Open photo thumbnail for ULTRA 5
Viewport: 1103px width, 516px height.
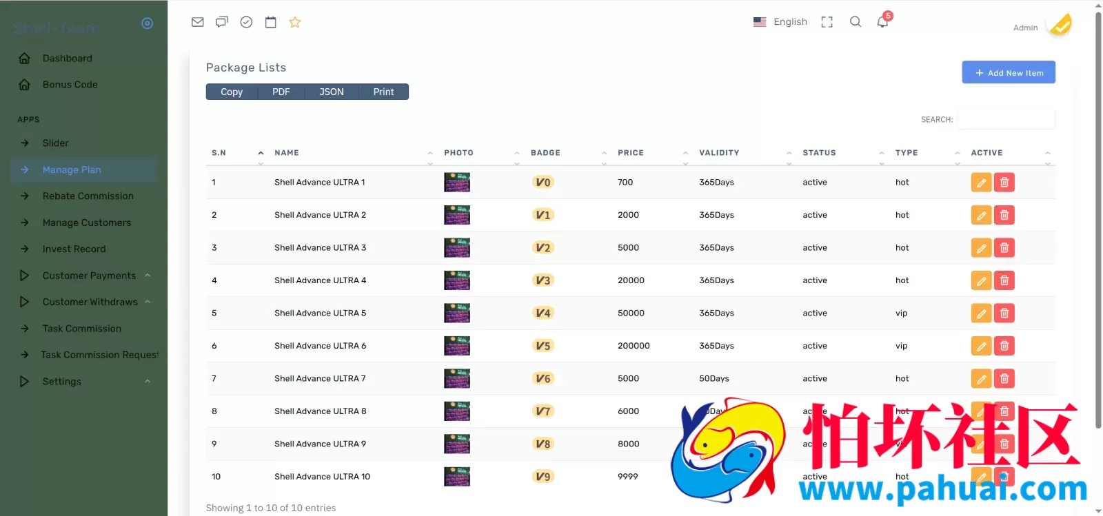tap(457, 313)
